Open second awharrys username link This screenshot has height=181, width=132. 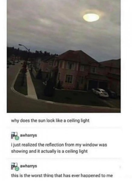point(28,166)
